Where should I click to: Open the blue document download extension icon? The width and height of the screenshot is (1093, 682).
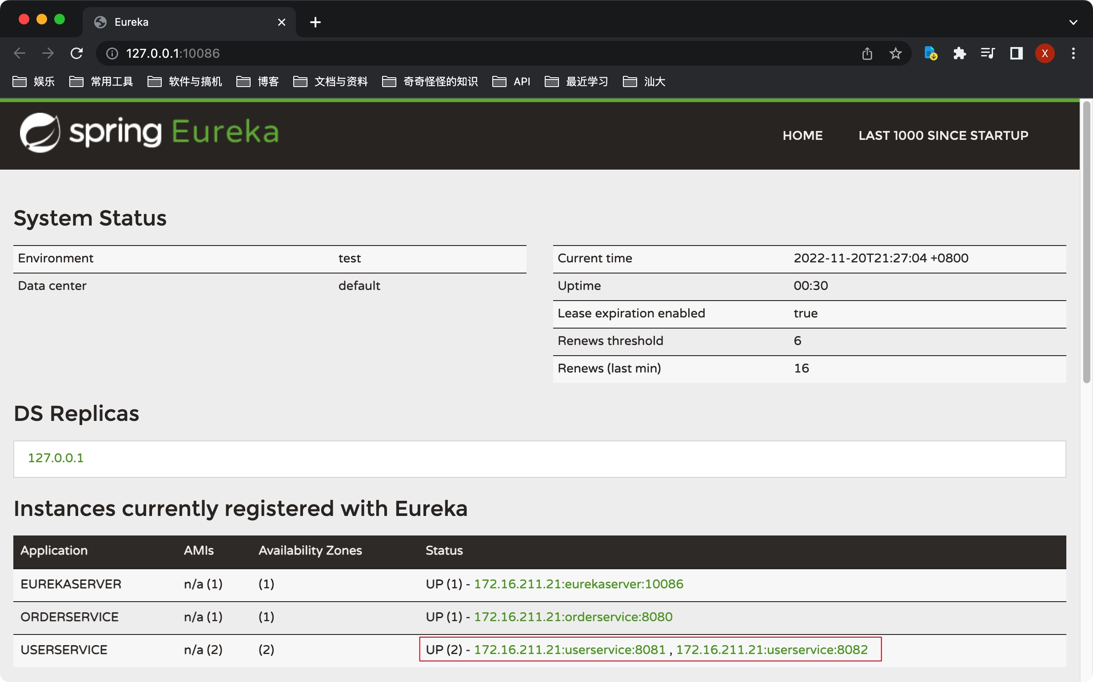(x=930, y=53)
